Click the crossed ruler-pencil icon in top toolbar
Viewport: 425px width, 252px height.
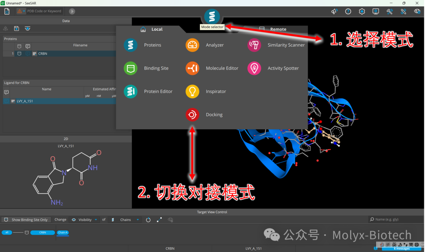coord(403,11)
